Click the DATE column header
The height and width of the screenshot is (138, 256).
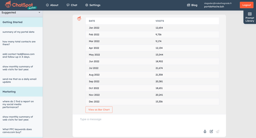tap(92, 21)
